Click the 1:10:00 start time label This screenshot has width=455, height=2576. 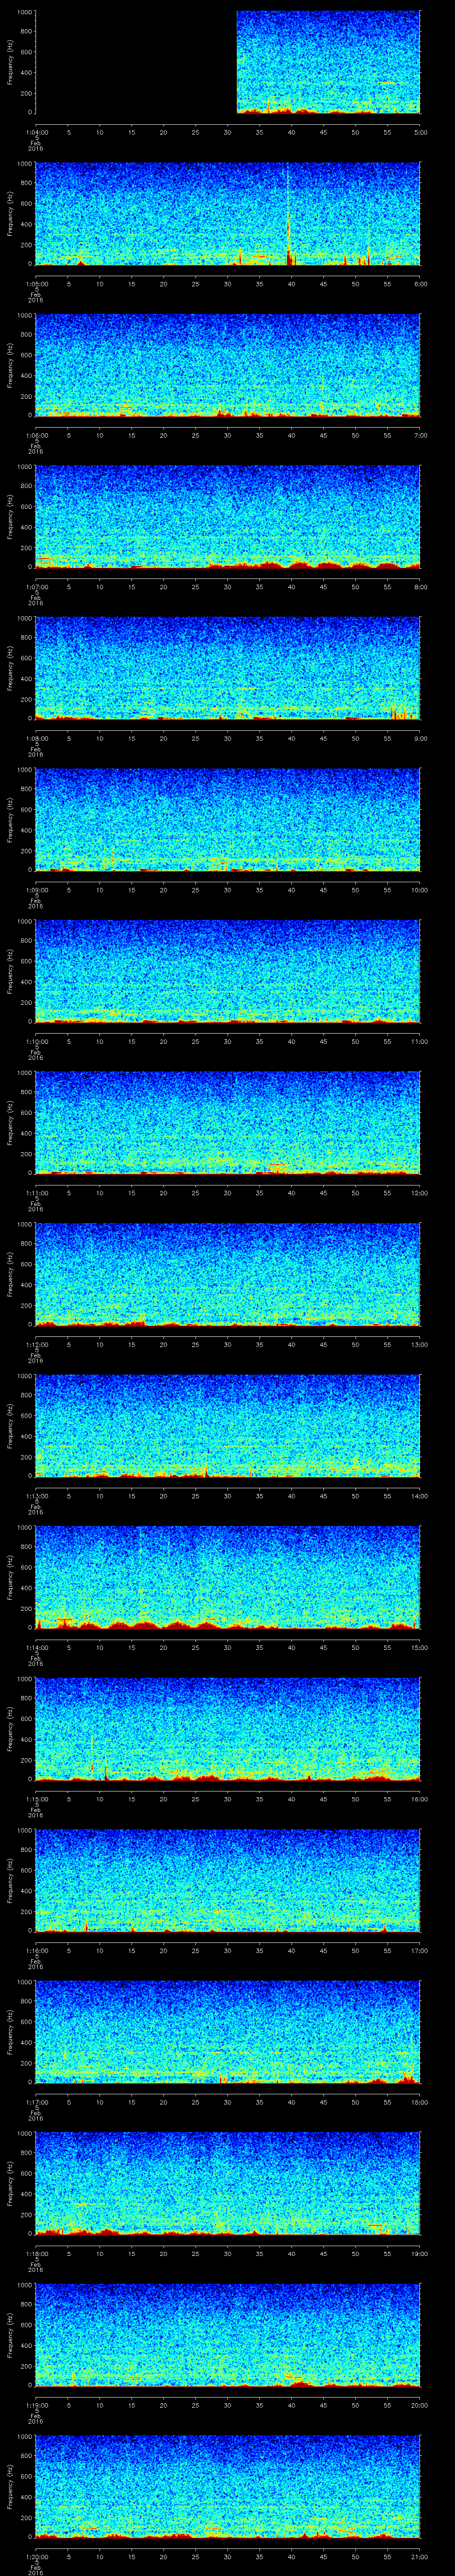[x=36, y=1041]
